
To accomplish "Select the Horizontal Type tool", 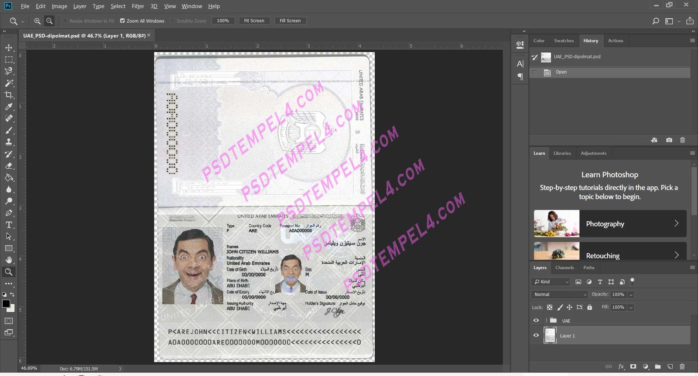I will [x=9, y=225].
